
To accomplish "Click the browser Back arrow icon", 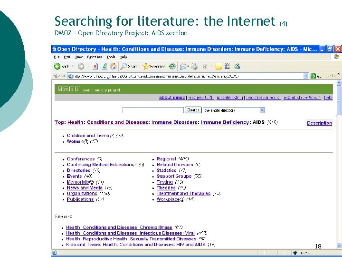I will click(x=57, y=66).
